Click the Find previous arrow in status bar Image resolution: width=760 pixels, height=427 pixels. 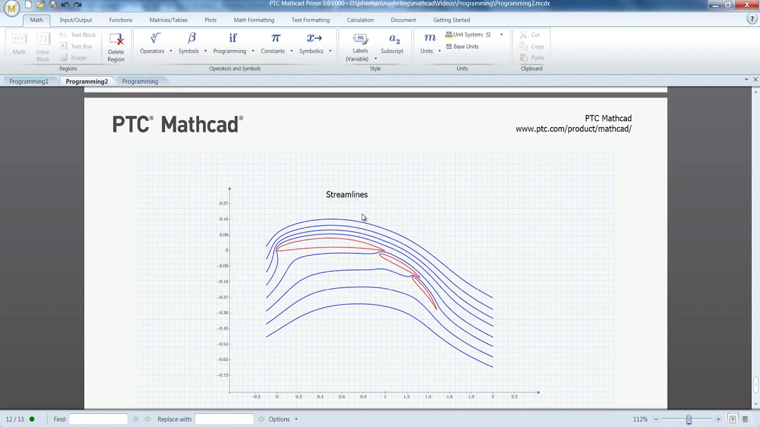tap(135, 419)
